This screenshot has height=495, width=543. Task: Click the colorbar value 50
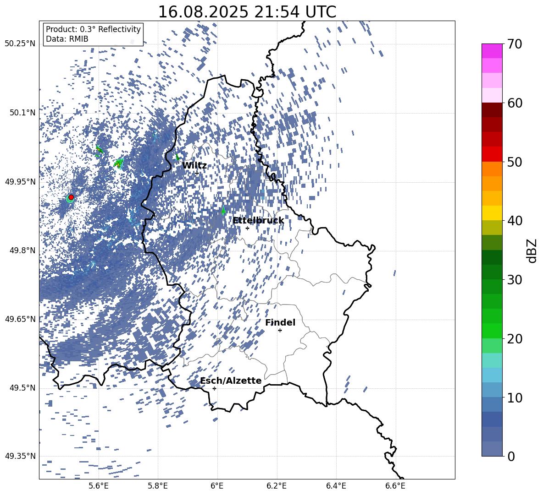point(515,162)
